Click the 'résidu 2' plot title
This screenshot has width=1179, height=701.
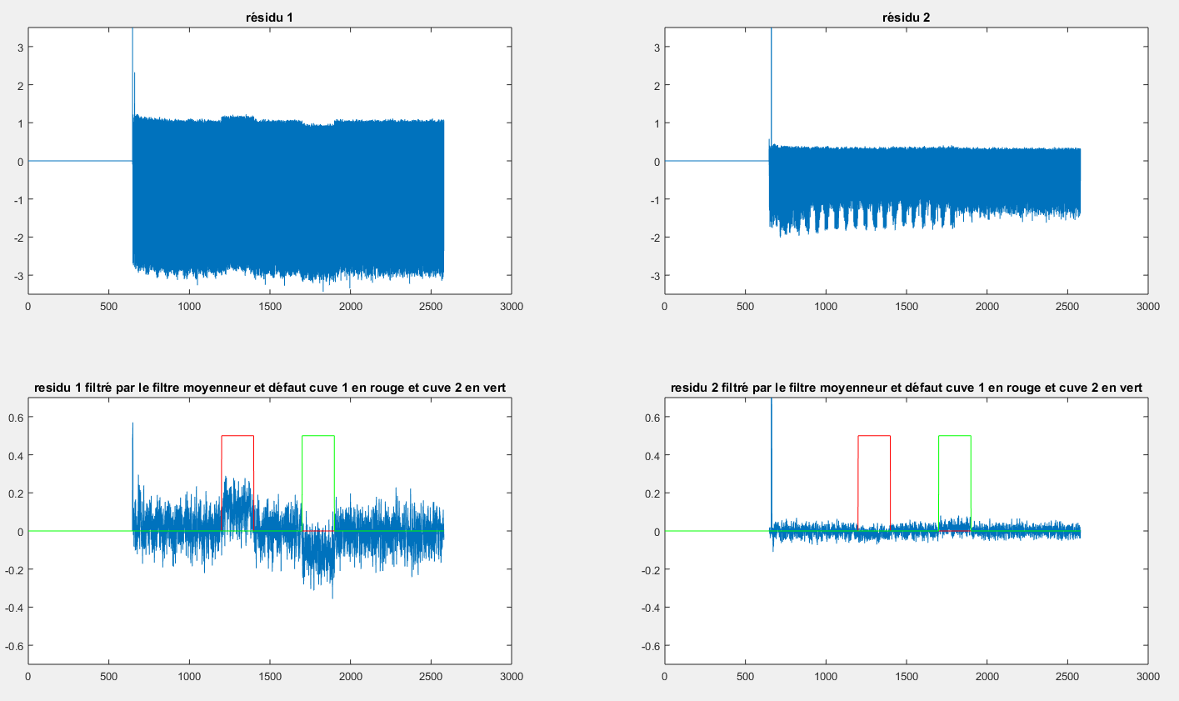tap(906, 18)
